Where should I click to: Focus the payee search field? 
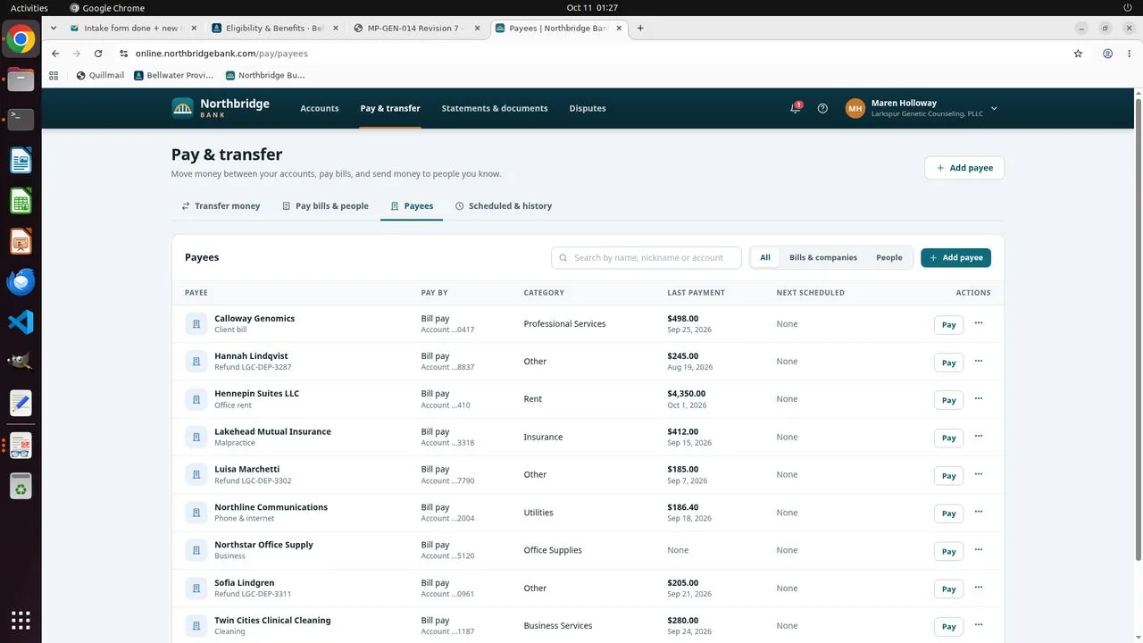[647, 257]
